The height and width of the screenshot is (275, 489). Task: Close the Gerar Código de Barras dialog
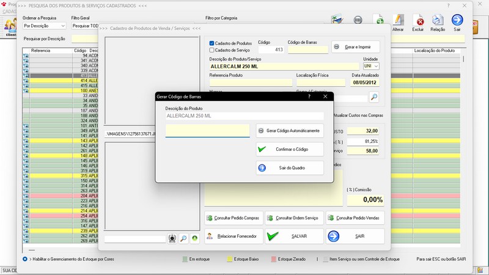click(x=325, y=97)
